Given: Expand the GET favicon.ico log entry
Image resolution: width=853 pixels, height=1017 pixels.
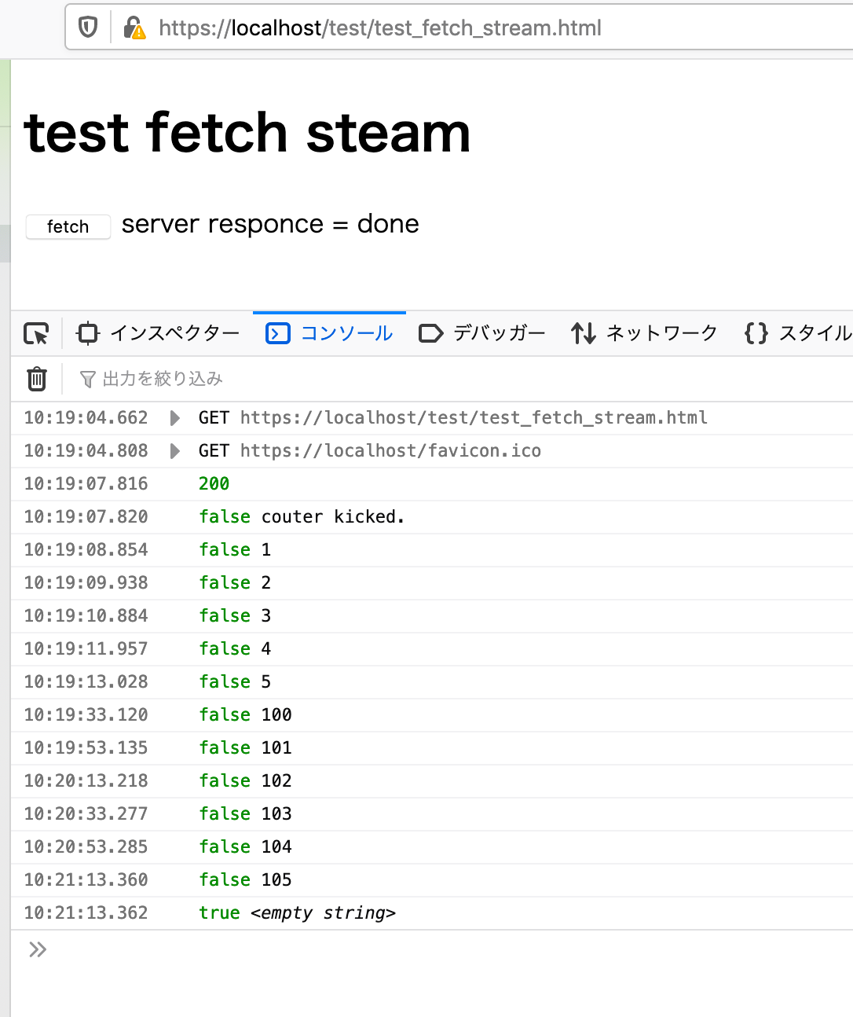Looking at the screenshot, I should pos(174,450).
